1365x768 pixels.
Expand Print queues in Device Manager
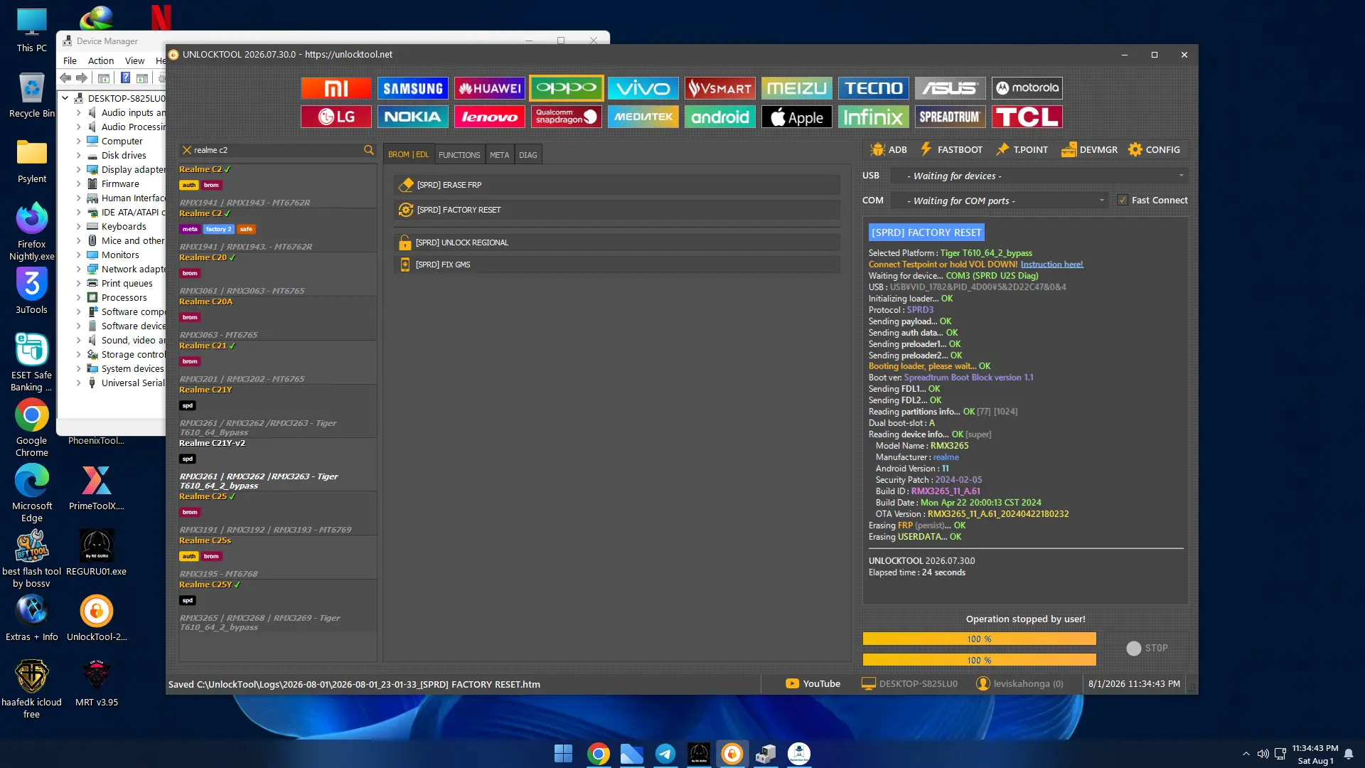tap(78, 283)
